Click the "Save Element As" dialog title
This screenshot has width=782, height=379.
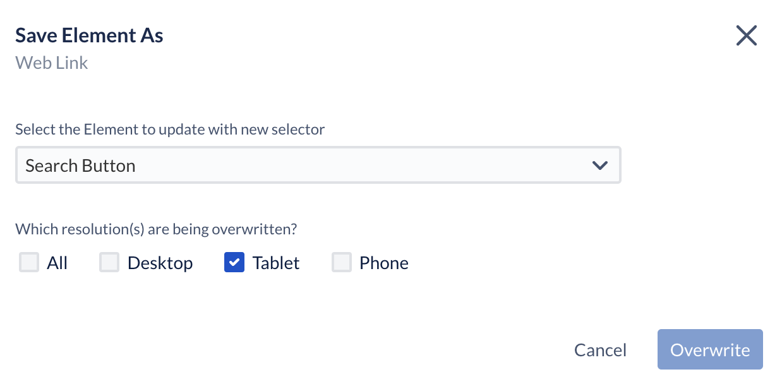(x=89, y=35)
